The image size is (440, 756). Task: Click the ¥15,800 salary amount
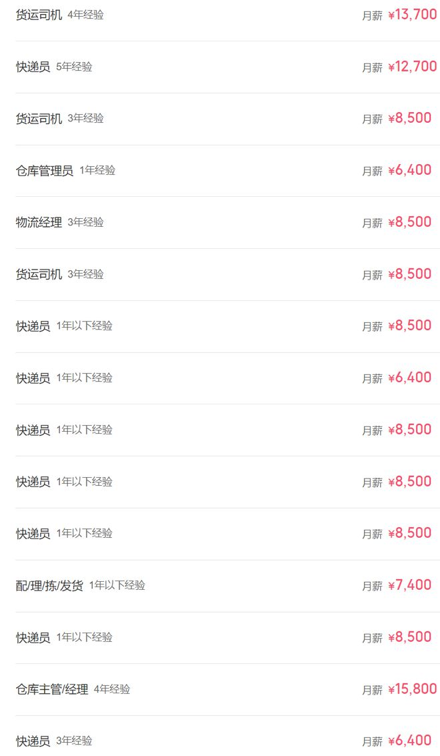412,689
